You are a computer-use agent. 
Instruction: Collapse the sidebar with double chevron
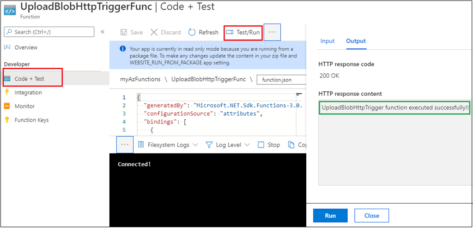[103, 32]
